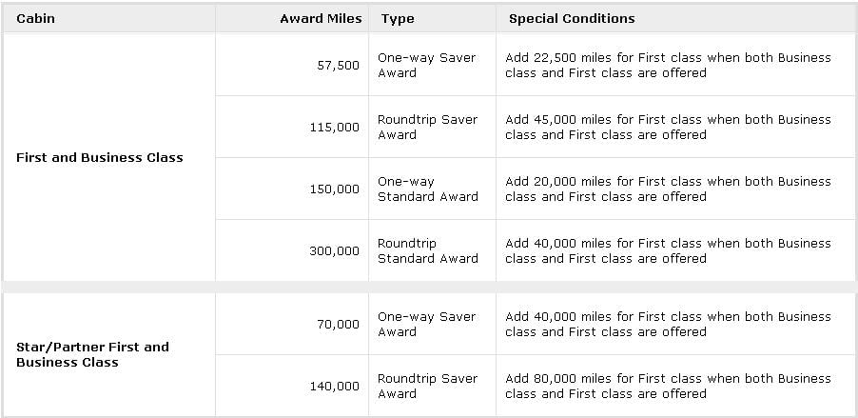The image size is (858, 418).
Task: Click the 70,000 award miles value
Action: click(x=339, y=325)
